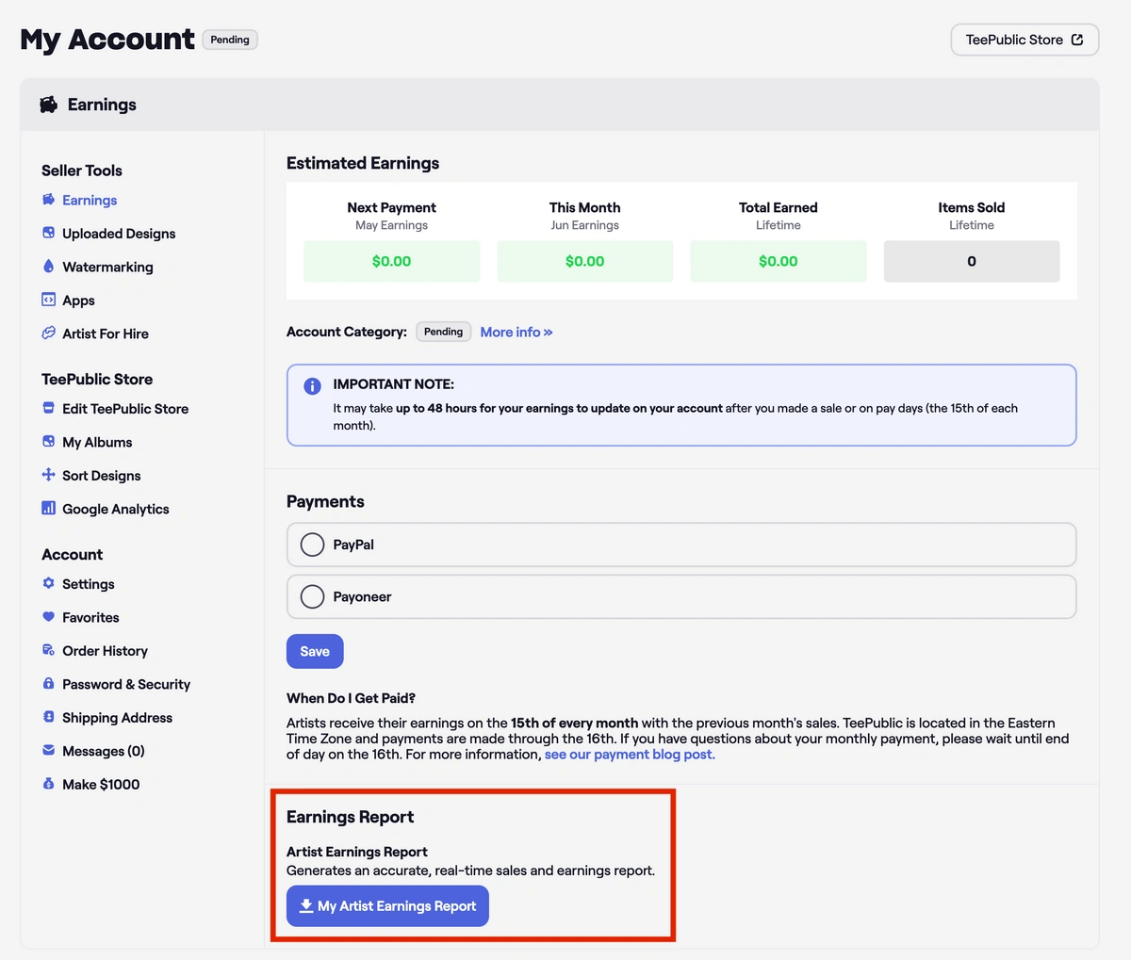Click the Pending badge beside My Account
The width and height of the screenshot is (1131, 960).
[x=230, y=40]
